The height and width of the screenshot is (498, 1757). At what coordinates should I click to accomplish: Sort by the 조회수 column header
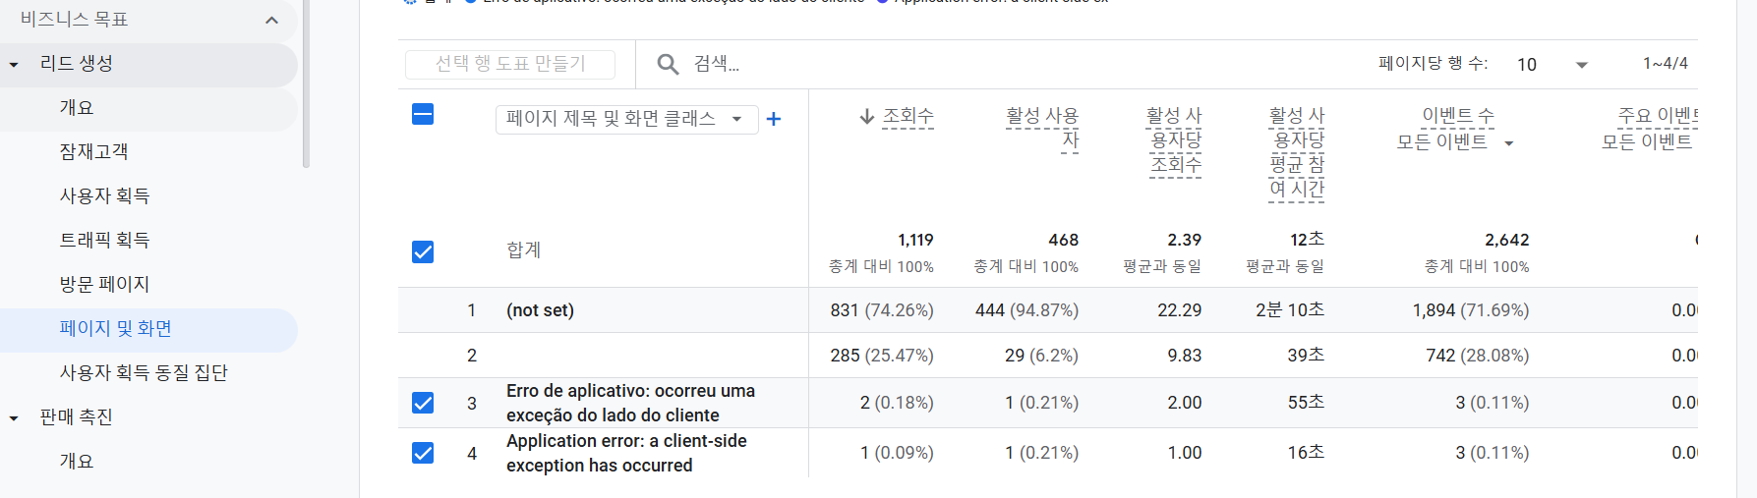(x=908, y=117)
